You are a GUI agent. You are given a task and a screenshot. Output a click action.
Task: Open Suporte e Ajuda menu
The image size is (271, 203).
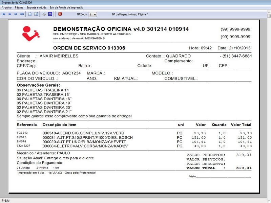click(37, 7)
